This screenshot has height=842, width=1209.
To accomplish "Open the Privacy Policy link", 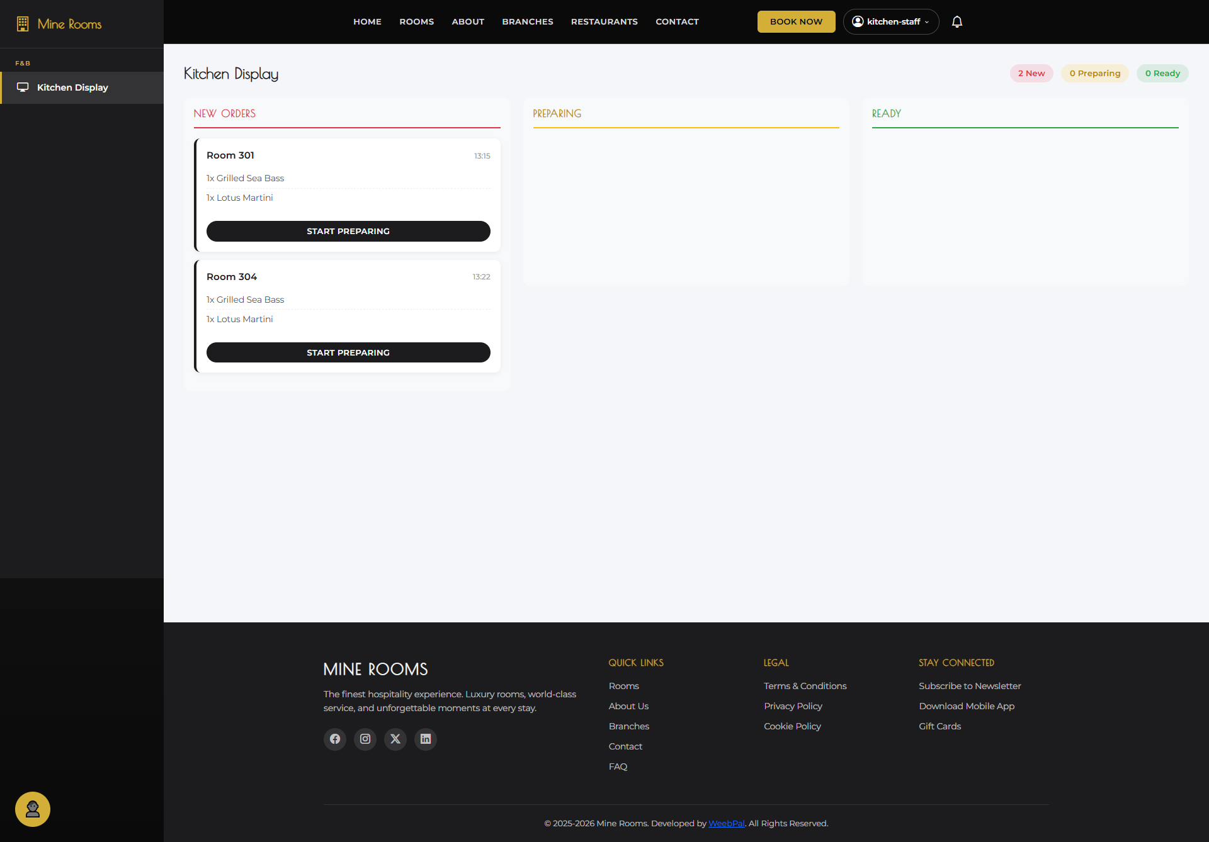I will 793,706.
